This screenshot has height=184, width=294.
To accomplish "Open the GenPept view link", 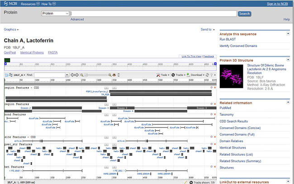I will pyautogui.click(x=10, y=53).
